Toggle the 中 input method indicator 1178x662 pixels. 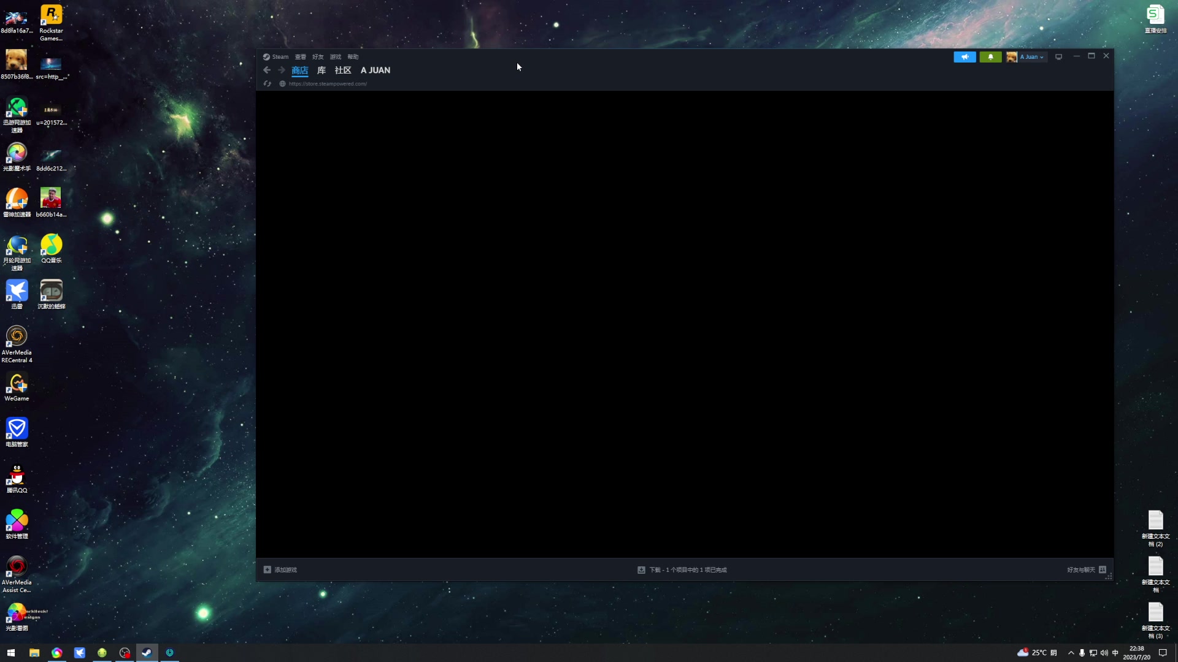point(1115,653)
